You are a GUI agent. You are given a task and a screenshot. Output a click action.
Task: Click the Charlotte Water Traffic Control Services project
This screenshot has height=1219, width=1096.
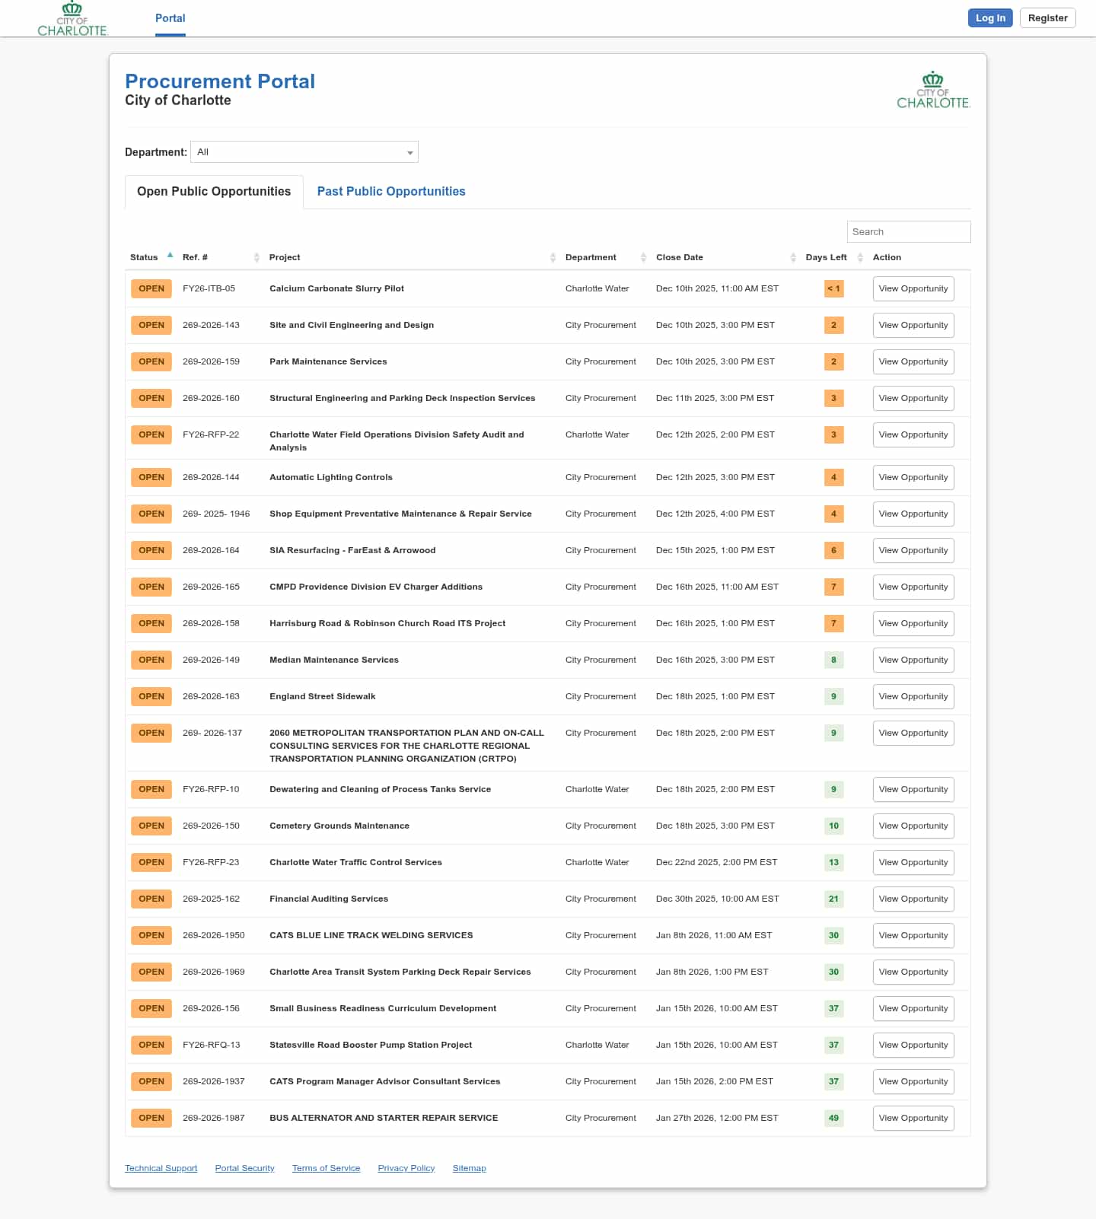click(x=355, y=863)
